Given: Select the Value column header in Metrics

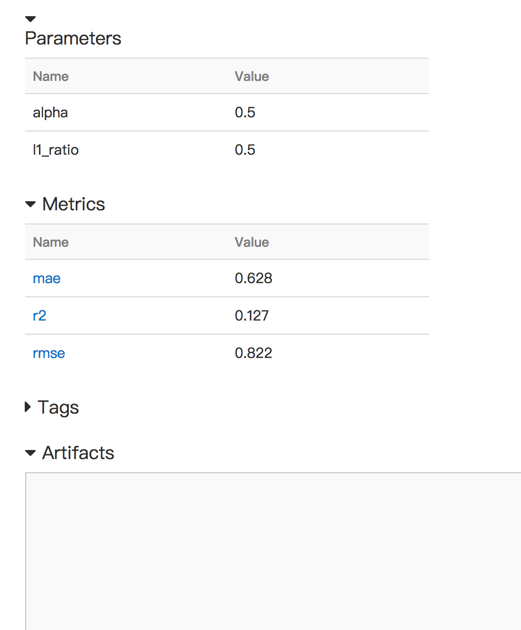Looking at the screenshot, I should 251,242.
